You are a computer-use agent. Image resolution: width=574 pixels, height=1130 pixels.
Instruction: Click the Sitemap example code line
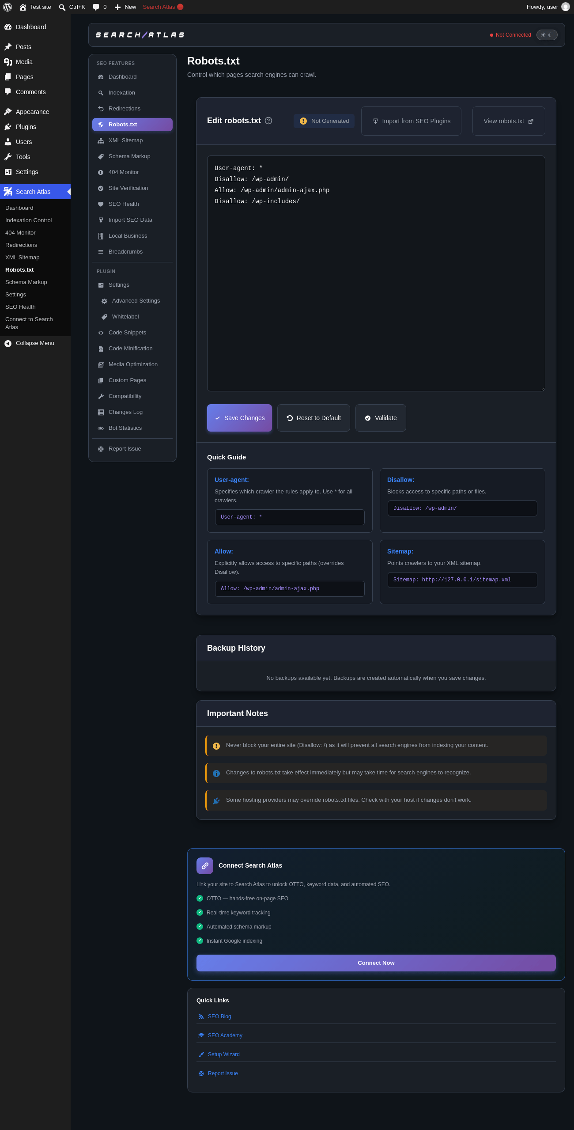462,580
